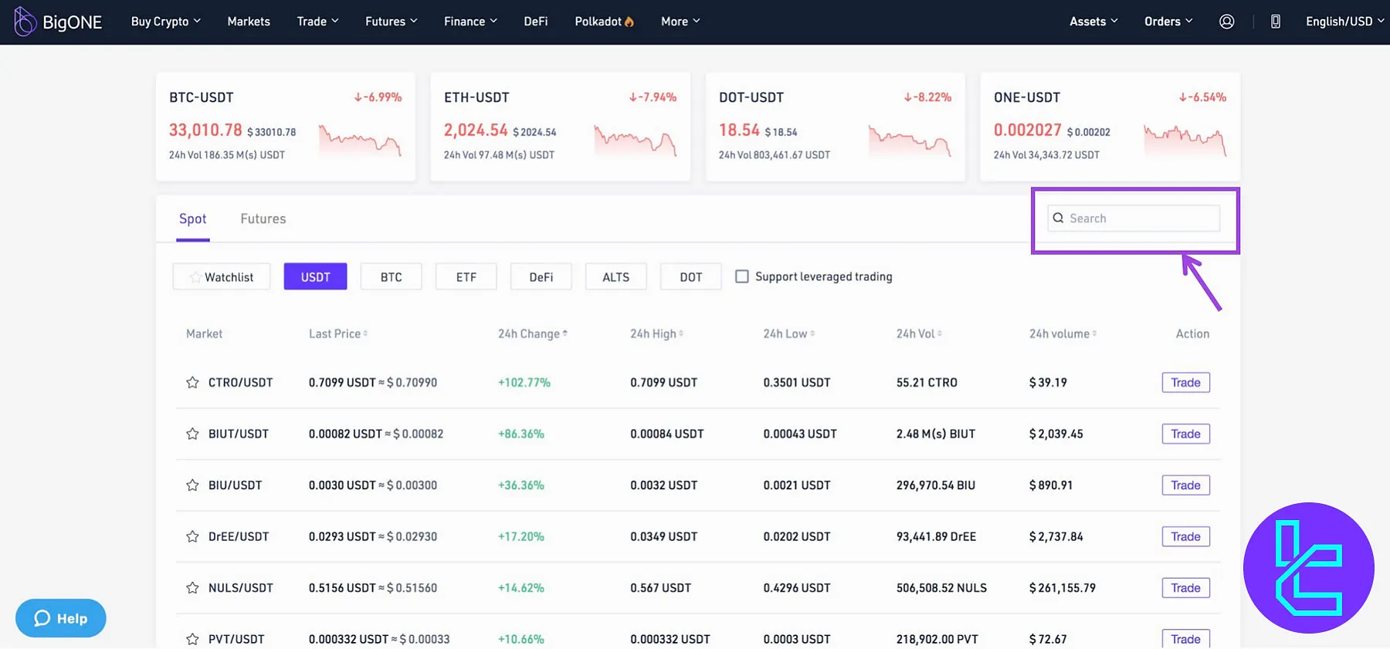Click Trade button for CTRO/USDT
This screenshot has height=649, width=1390.
click(x=1186, y=383)
